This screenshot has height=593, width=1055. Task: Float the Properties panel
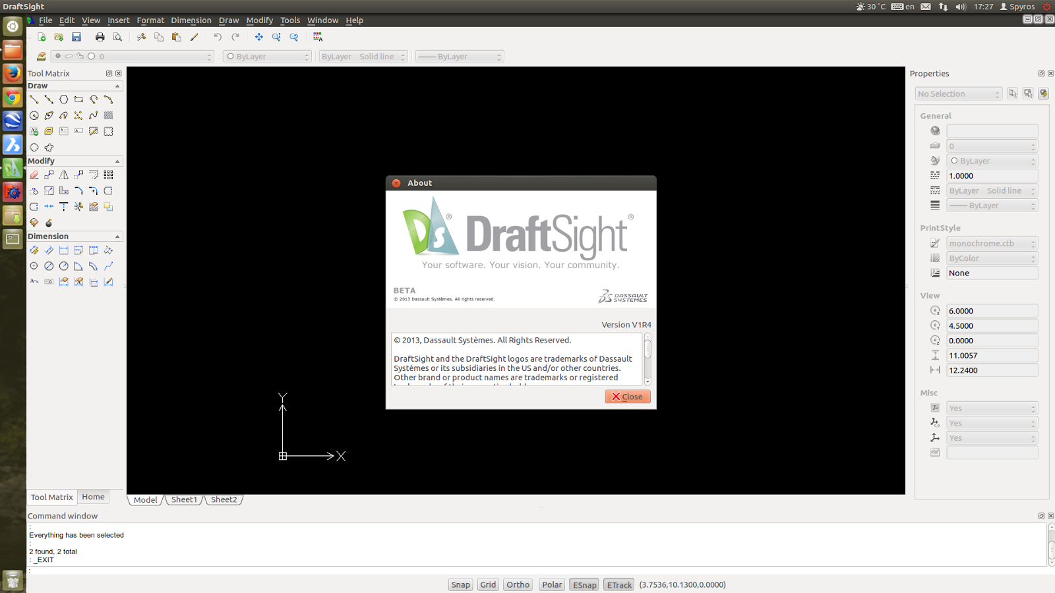click(x=1041, y=74)
